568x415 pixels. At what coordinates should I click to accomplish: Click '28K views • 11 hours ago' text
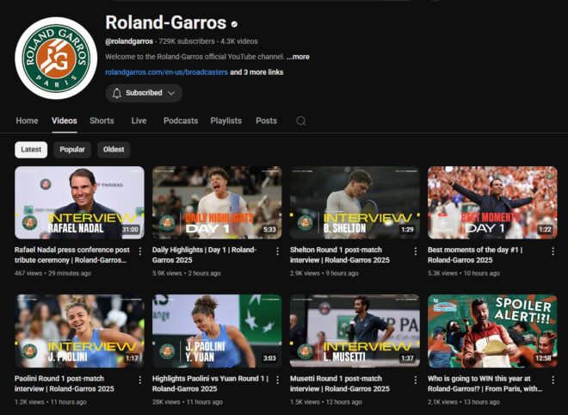(188, 402)
